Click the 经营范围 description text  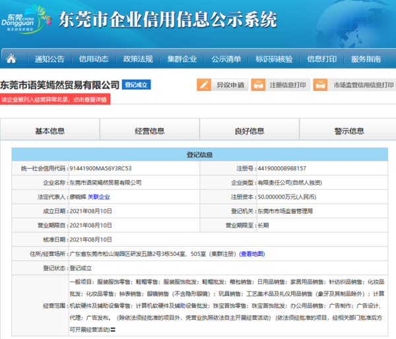[x=227, y=305]
